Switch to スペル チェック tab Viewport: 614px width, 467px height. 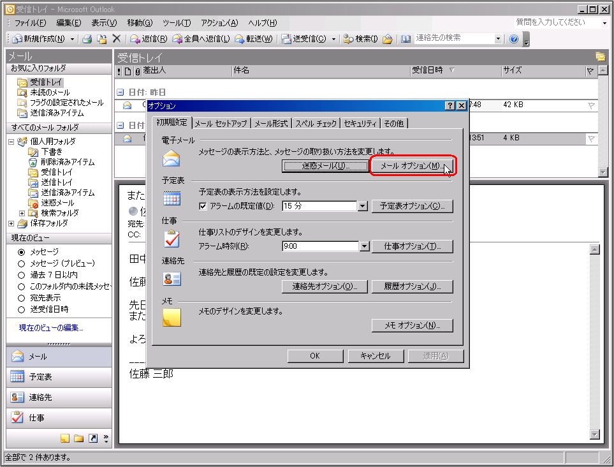pos(316,123)
